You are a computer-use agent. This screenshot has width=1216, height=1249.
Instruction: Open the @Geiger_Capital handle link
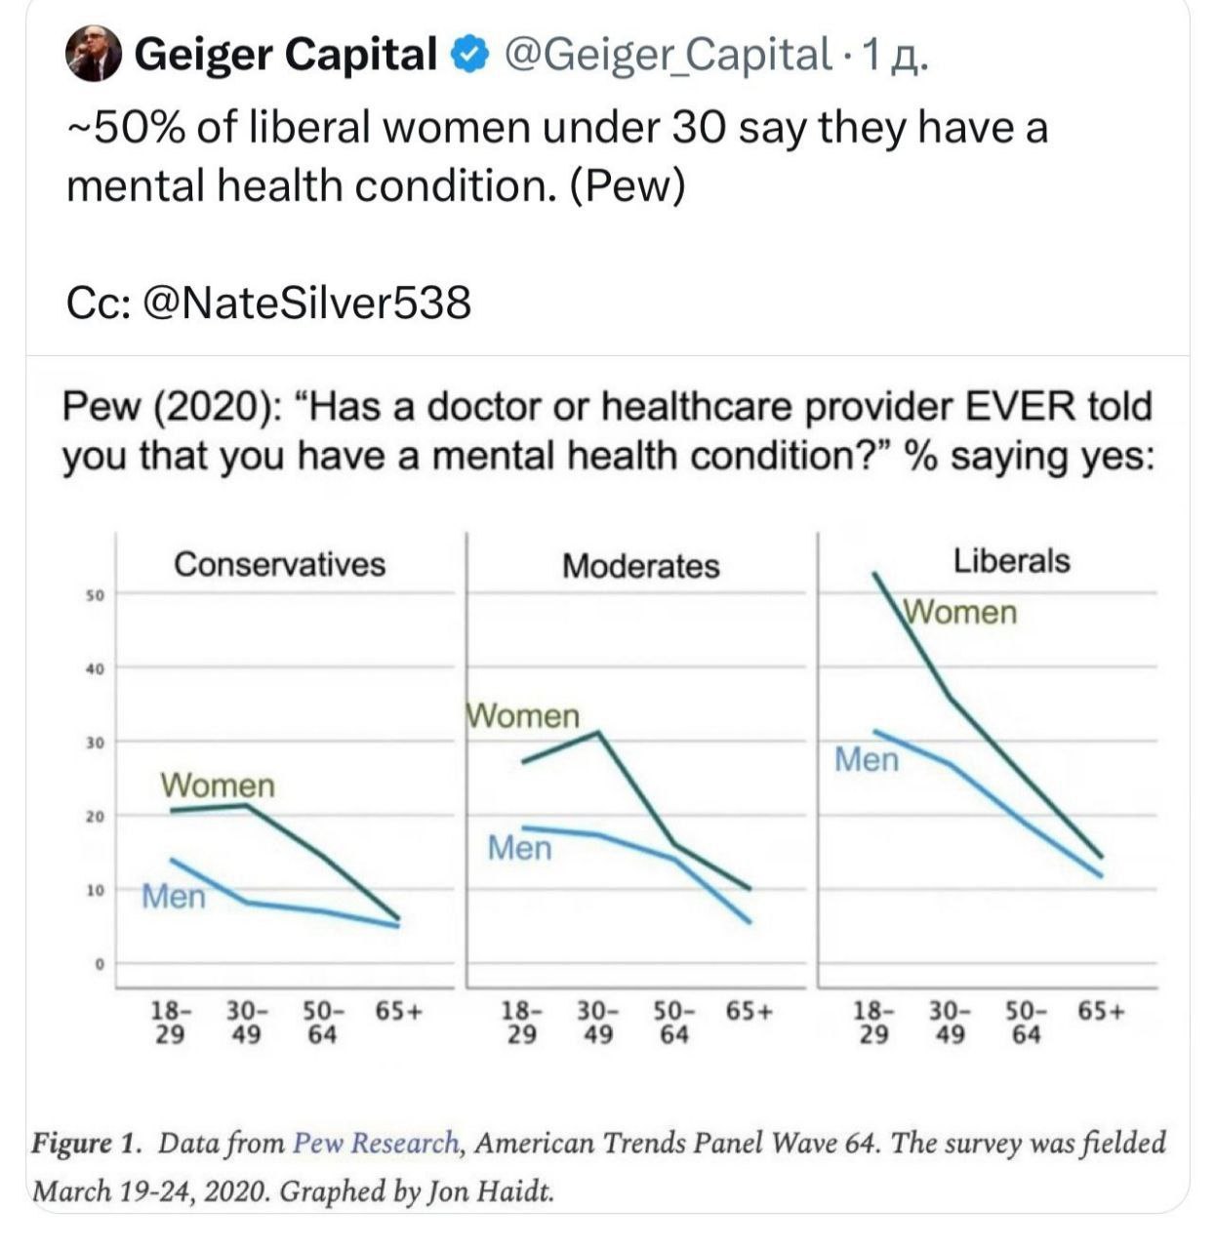click(x=667, y=55)
